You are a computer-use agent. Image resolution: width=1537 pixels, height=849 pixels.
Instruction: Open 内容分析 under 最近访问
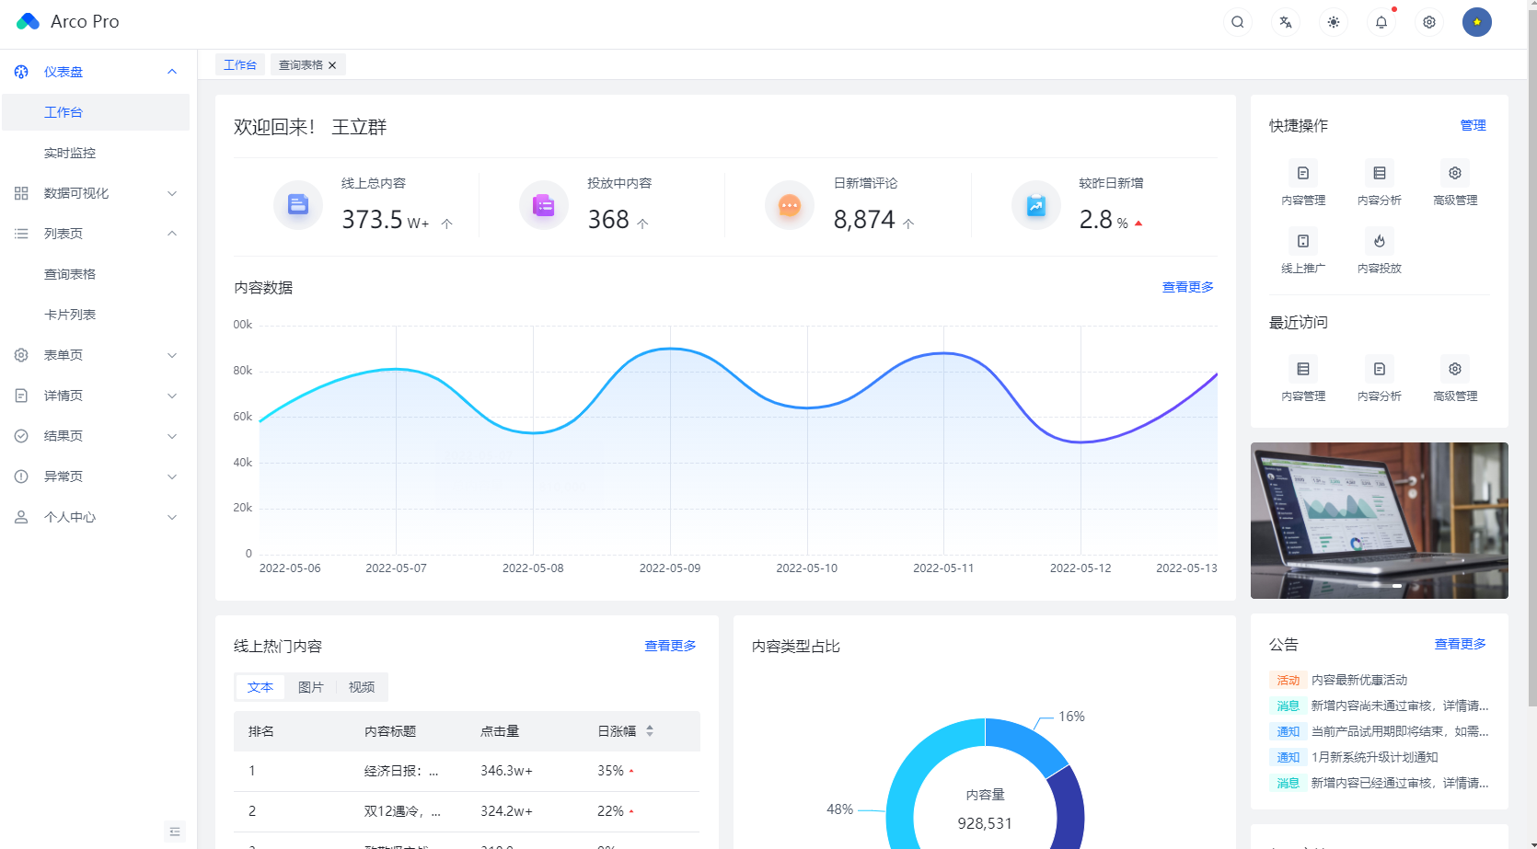[1380, 379]
